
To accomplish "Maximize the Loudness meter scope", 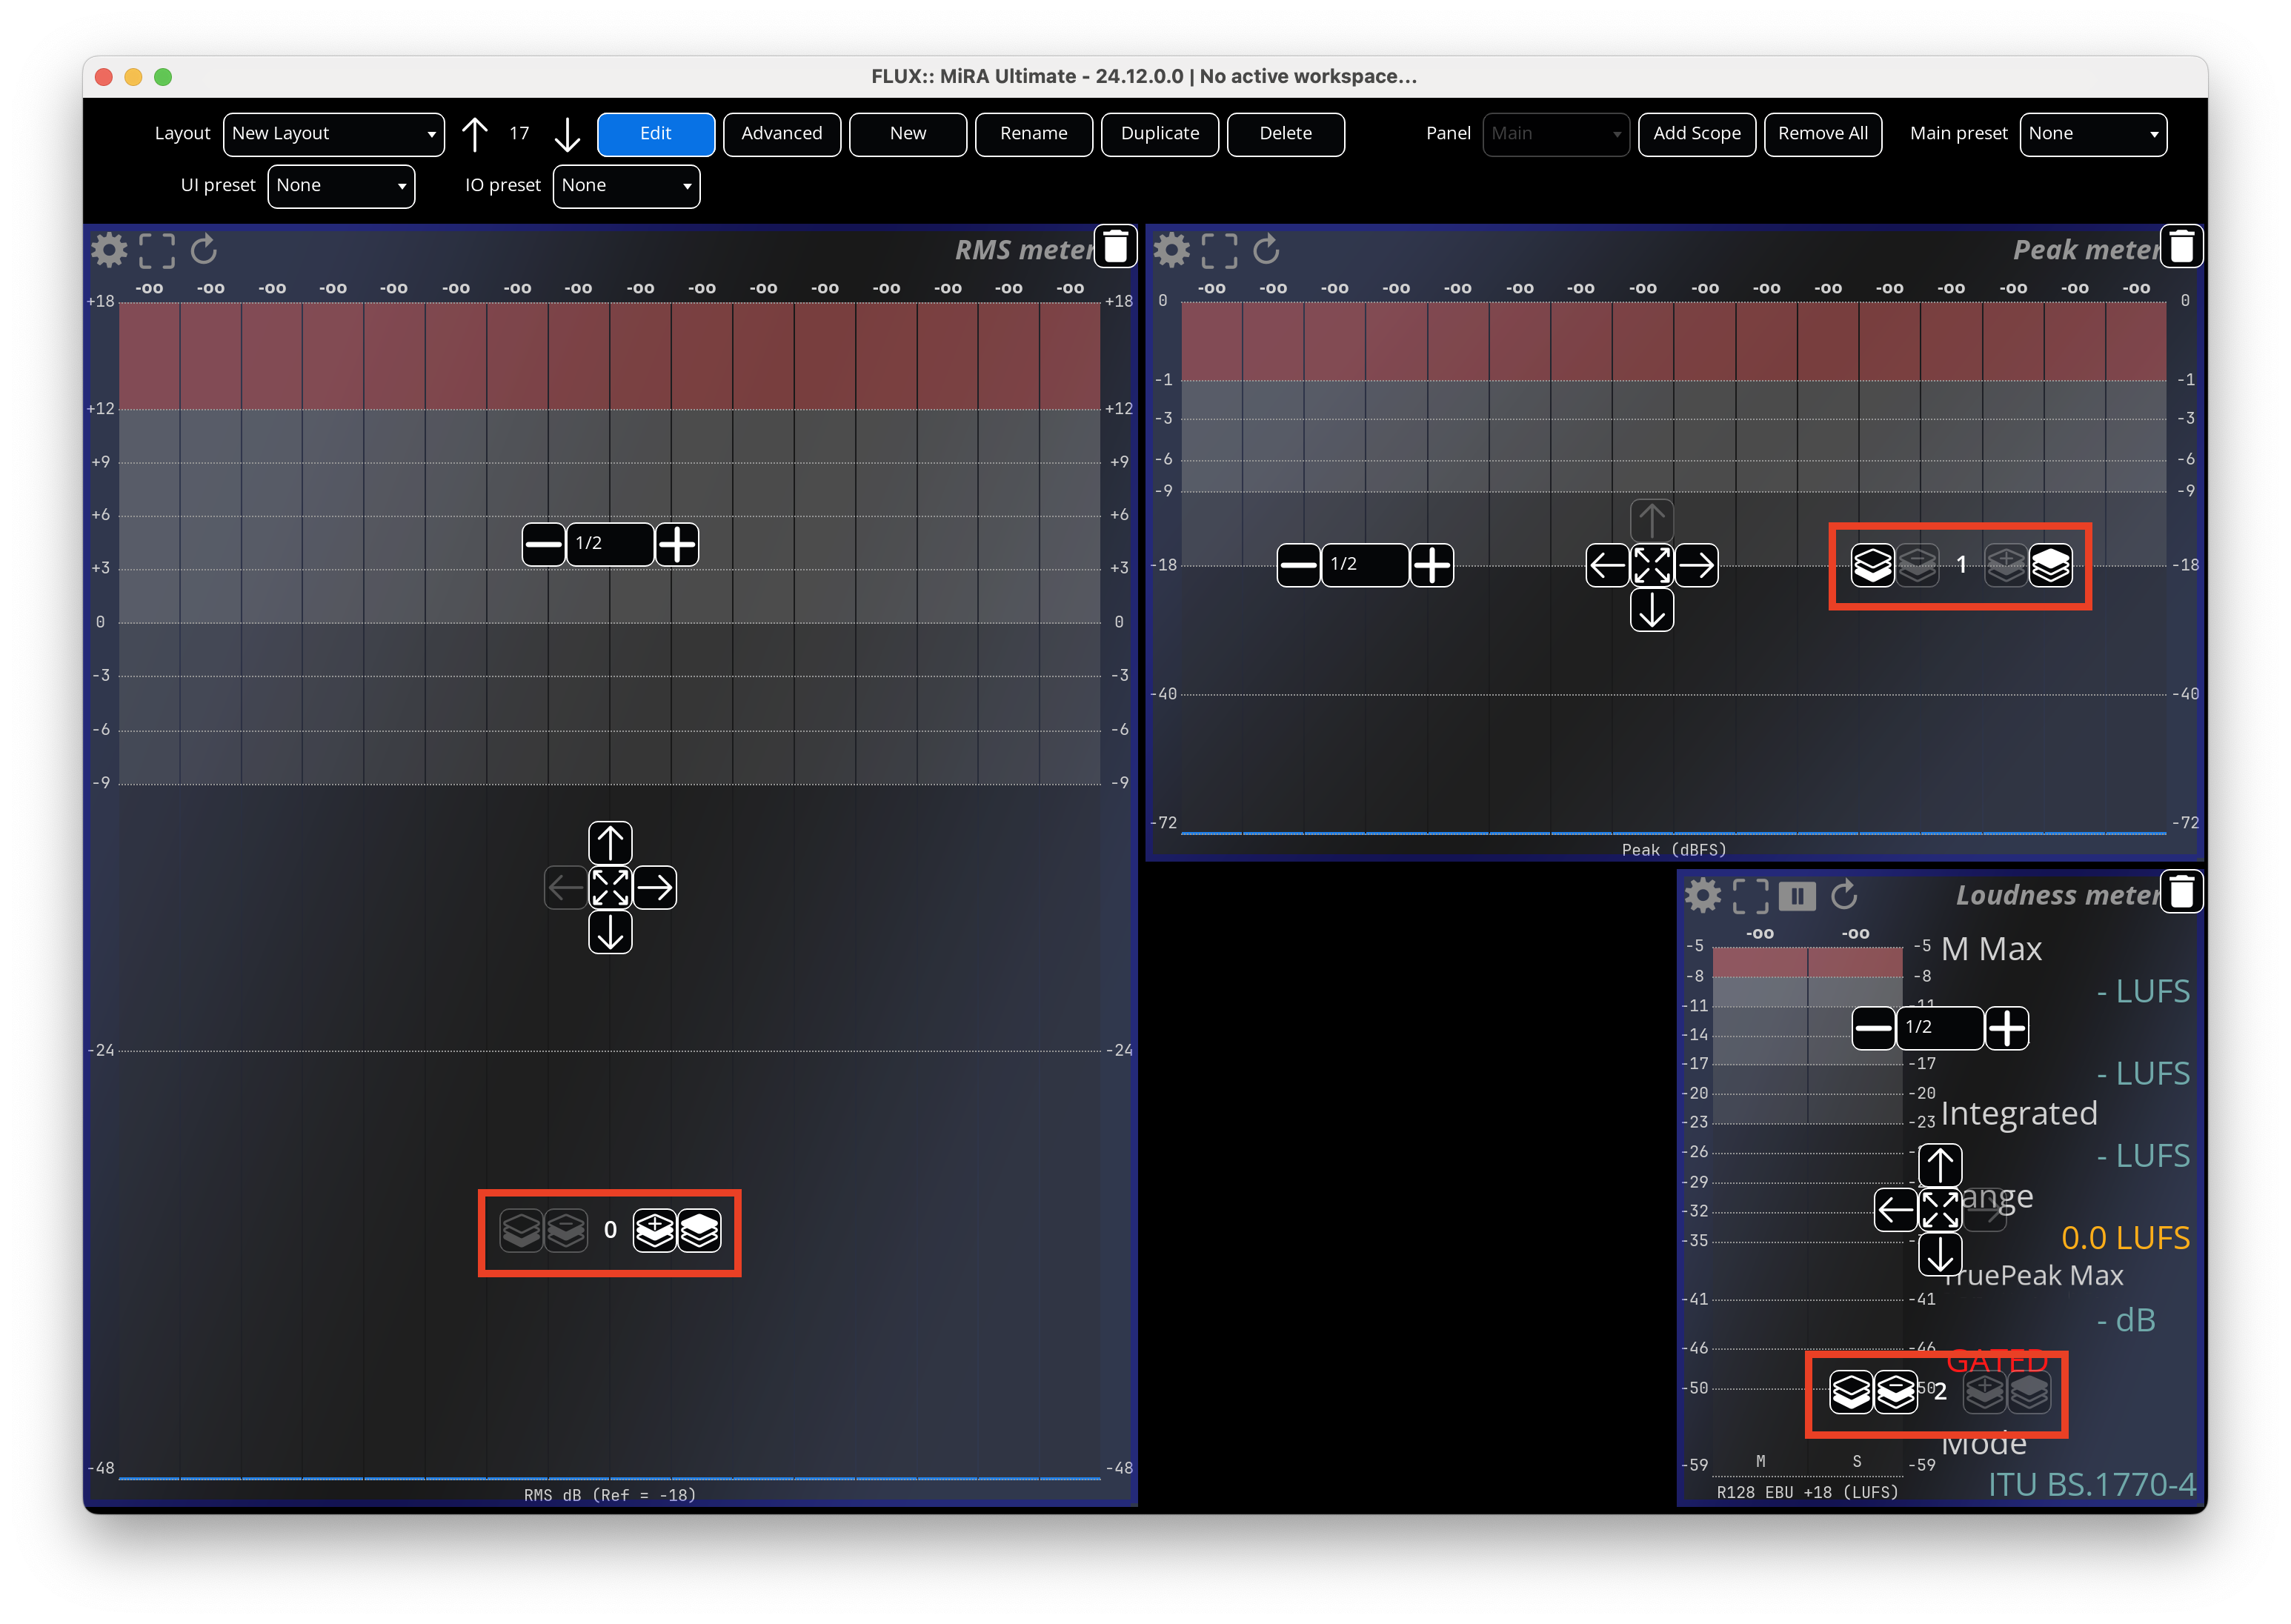I will pyautogui.click(x=1749, y=895).
